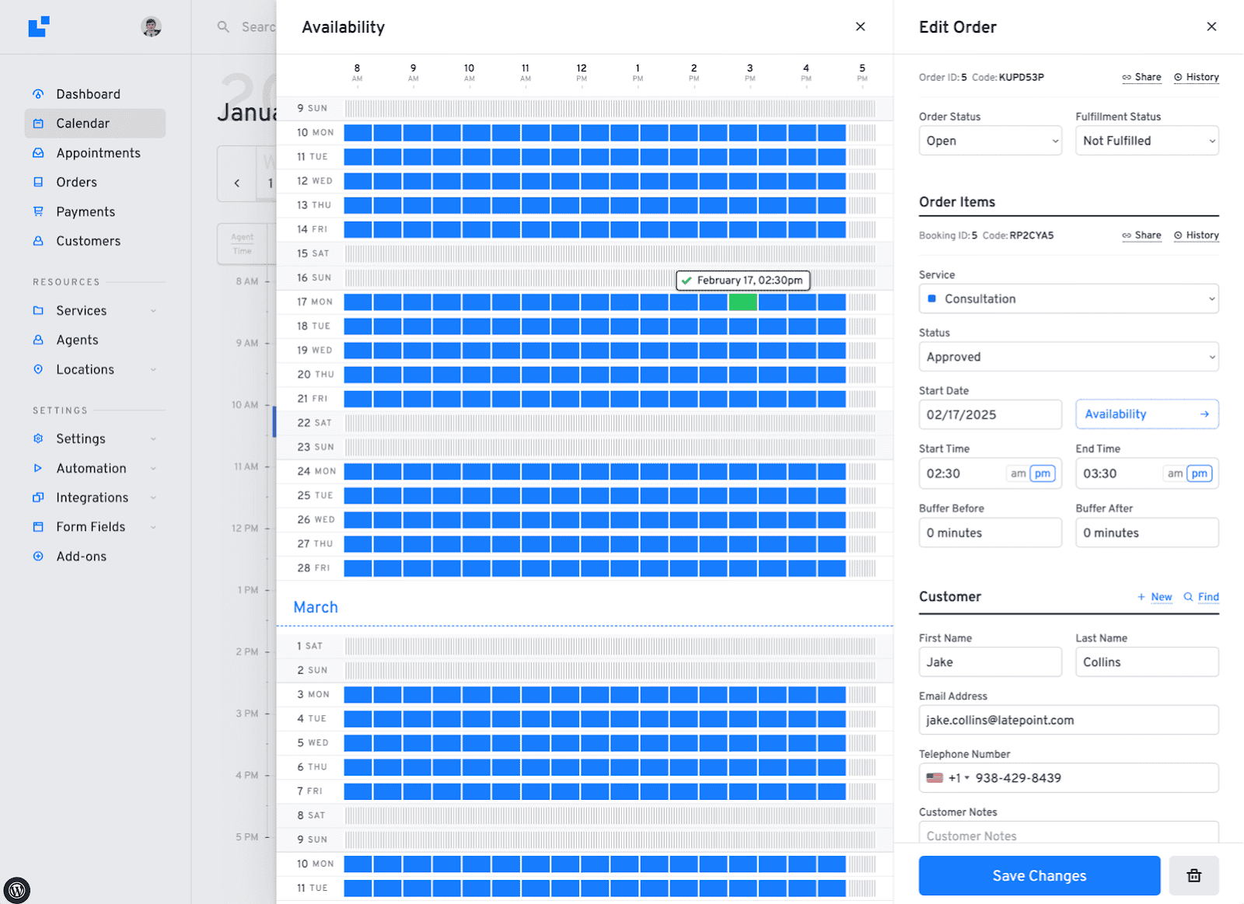The image size is (1244, 904).
Task: Click the green February 17 availability slot
Action: tap(743, 302)
